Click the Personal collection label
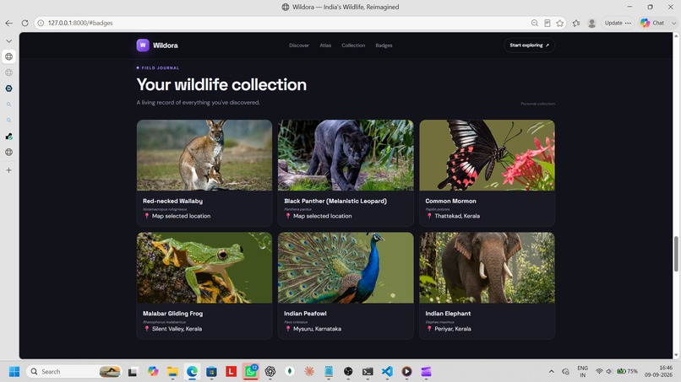 (x=537, y=104)
